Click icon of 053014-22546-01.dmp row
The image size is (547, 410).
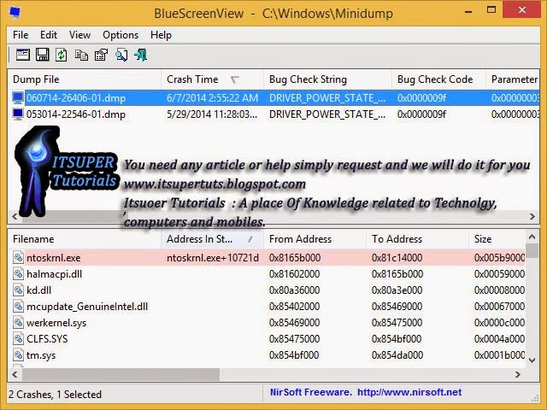point(18,114)
